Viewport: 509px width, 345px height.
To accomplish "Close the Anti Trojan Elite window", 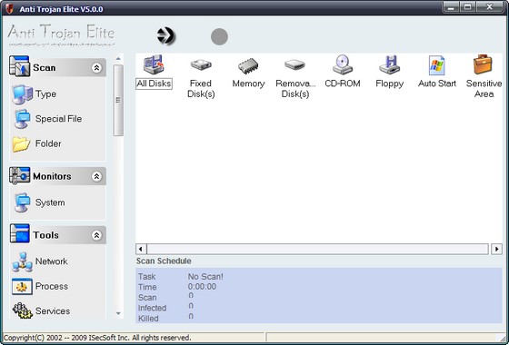I will point(490,7).
